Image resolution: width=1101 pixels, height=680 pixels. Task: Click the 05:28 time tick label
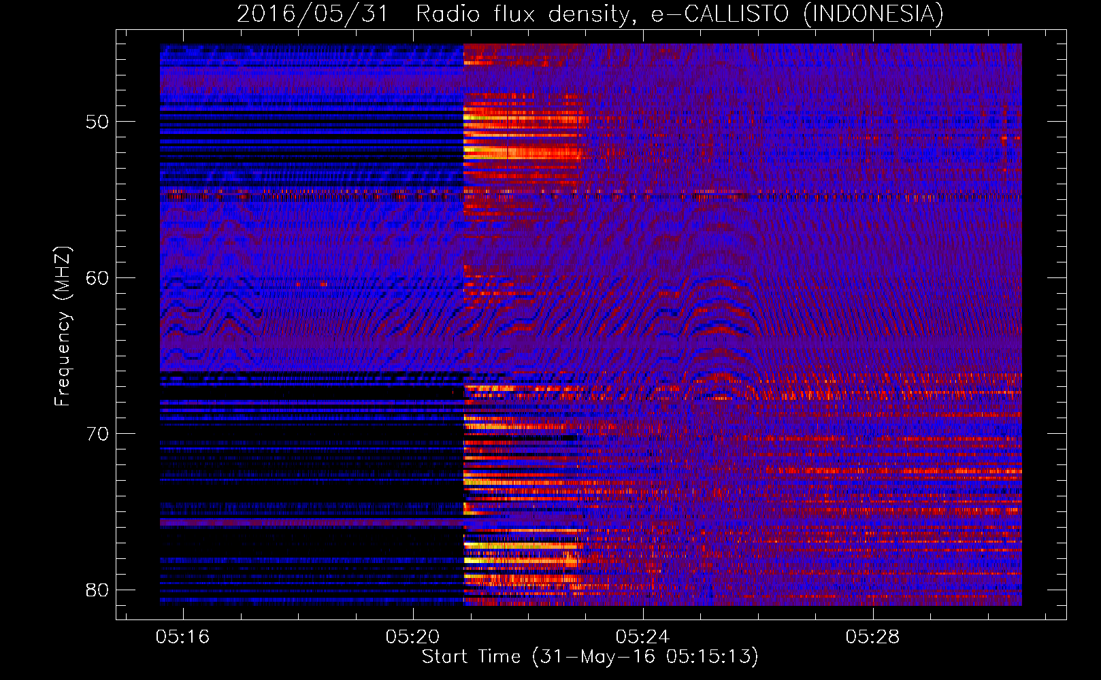tap(872, 637)
